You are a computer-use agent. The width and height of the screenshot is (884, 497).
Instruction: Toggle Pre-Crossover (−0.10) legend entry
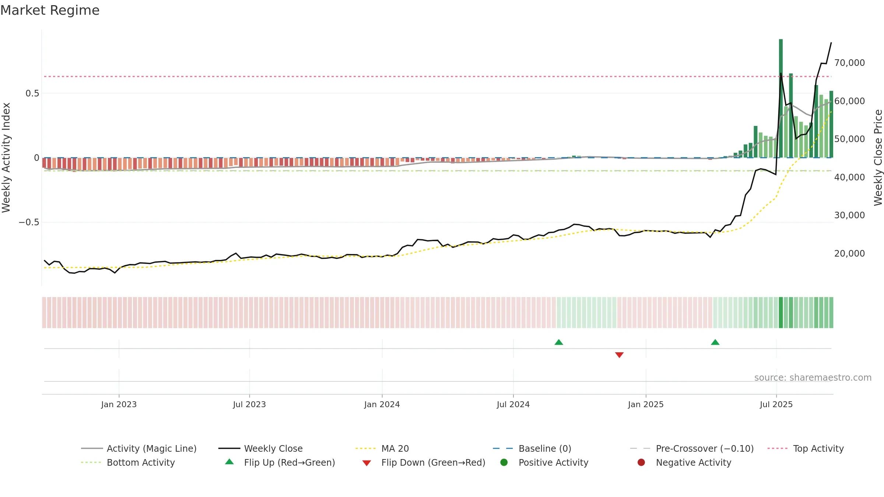click(692, 448)
